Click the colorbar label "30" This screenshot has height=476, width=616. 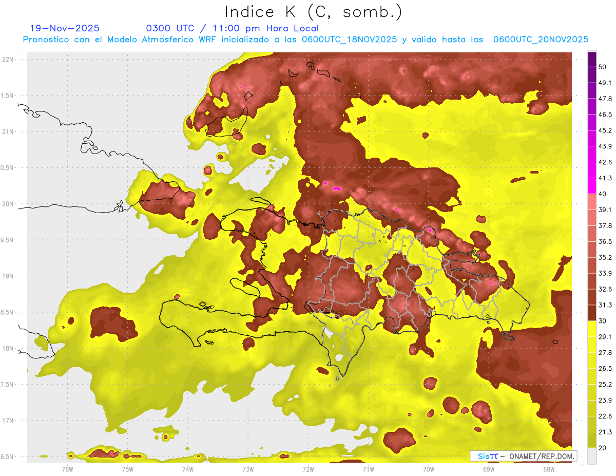(603, 321)
